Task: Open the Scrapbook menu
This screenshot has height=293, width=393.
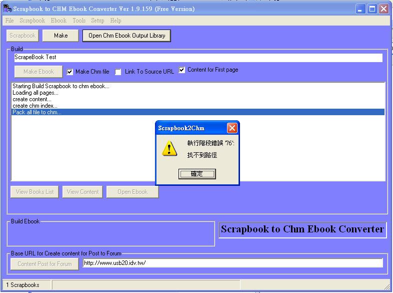Action: tap(32, 21)
